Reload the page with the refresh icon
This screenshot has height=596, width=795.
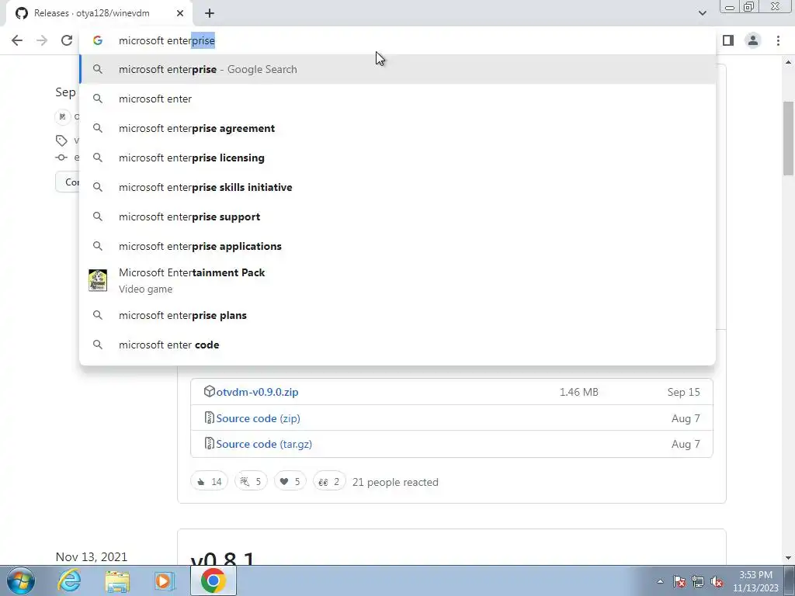point(67,40)
